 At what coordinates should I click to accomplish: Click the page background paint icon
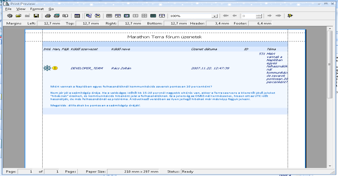click(98, 16)
